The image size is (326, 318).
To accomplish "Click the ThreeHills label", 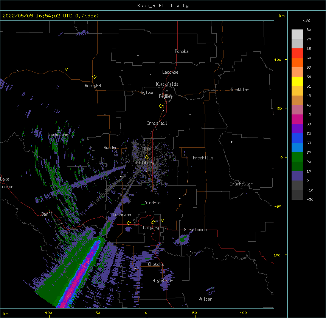I will pos(202,158).
